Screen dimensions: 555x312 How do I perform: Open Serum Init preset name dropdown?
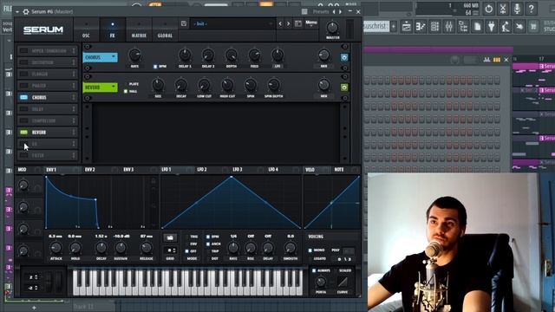(232, 23)
